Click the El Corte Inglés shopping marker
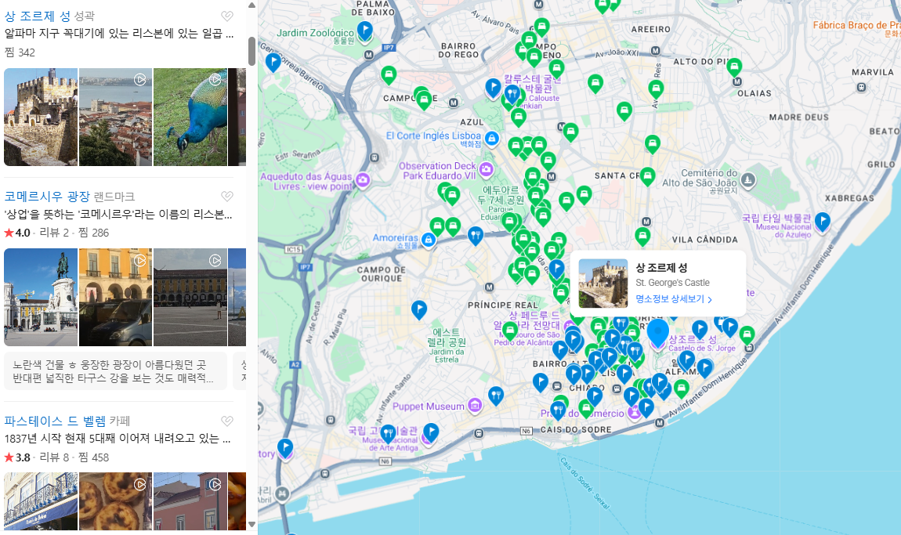This screenshot has width=901, height=535. [491, 138]
